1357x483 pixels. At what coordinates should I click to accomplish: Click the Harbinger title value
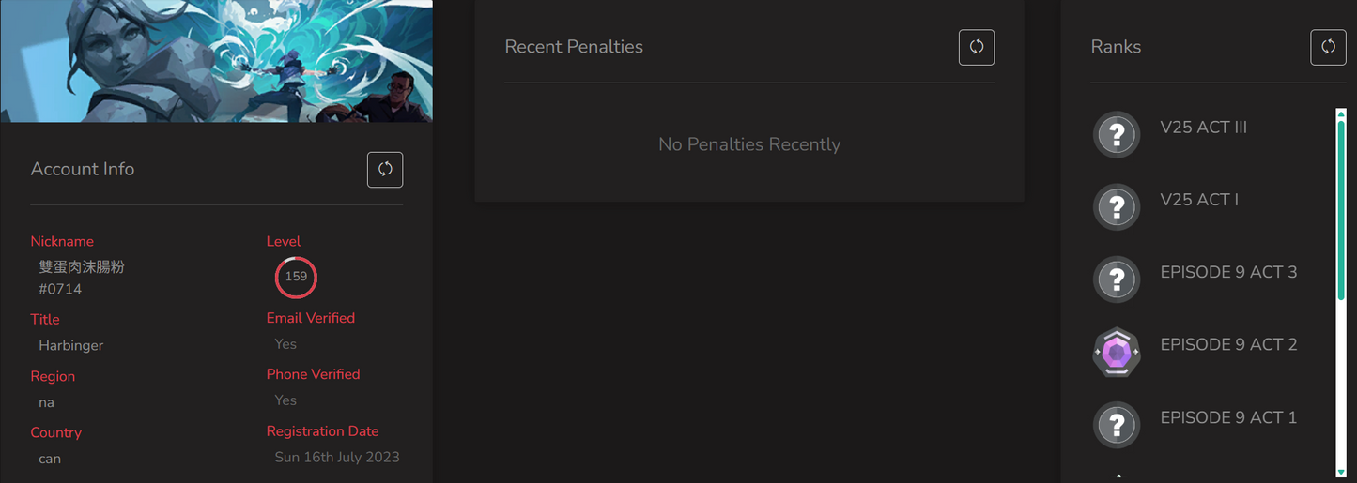click(71, 345)
